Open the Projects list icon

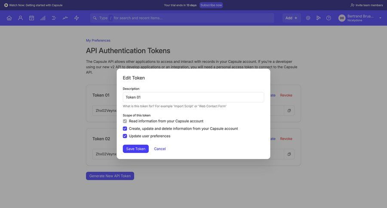(x=54, y=18)
